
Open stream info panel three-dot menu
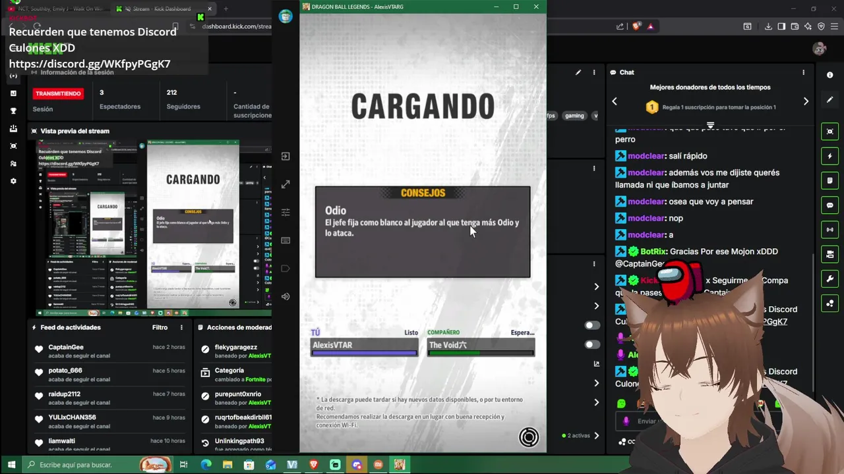[x=594, y=72]
